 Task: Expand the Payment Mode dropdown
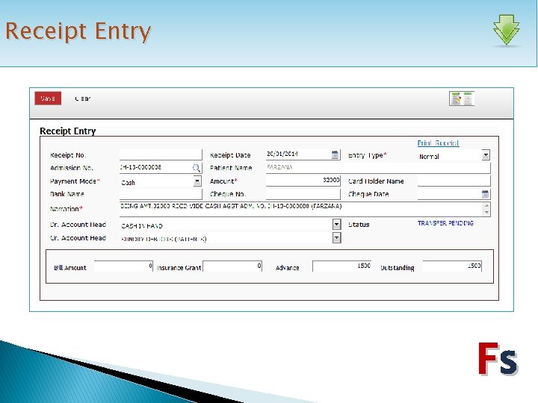click(x=197, y=181)
